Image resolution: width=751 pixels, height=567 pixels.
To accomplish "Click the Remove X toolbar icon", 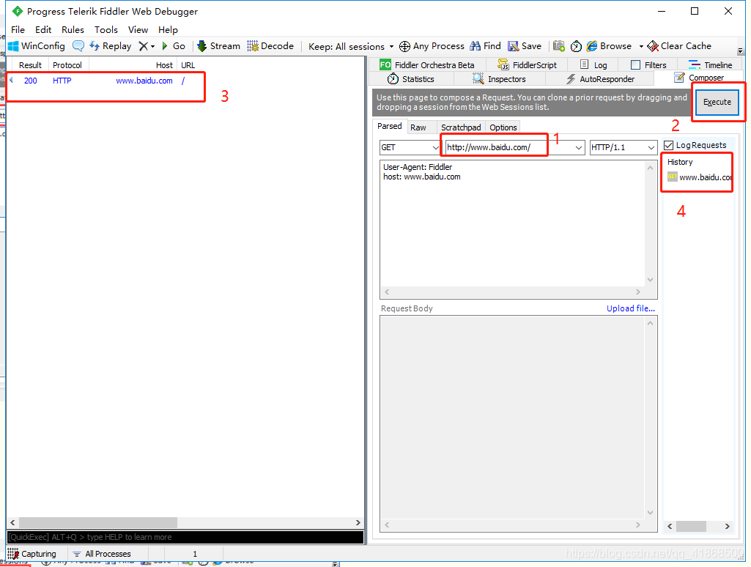I will coord(143,46).
